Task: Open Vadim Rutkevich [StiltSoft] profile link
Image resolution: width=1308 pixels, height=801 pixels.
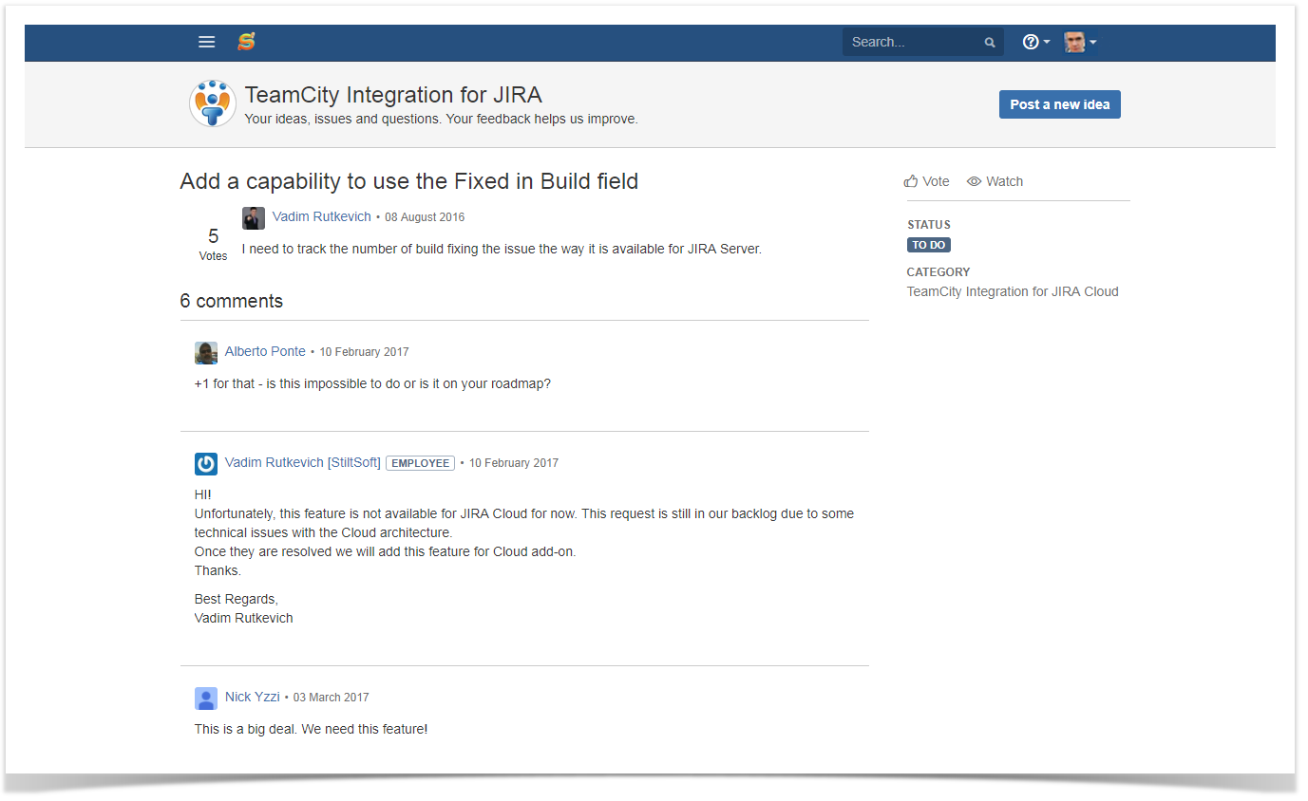Action: point(303,462)
